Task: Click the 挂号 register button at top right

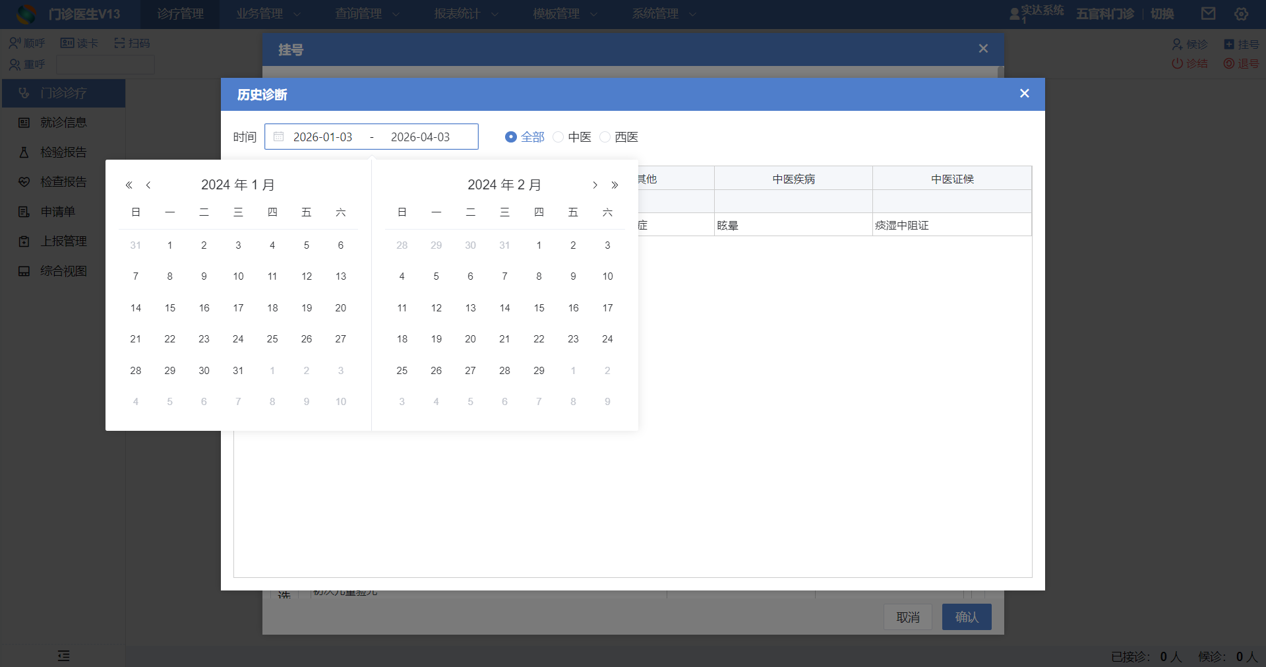Action: (1242, 44)
